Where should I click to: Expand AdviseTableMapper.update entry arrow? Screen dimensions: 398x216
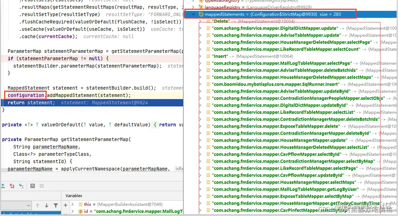[200, 35]
